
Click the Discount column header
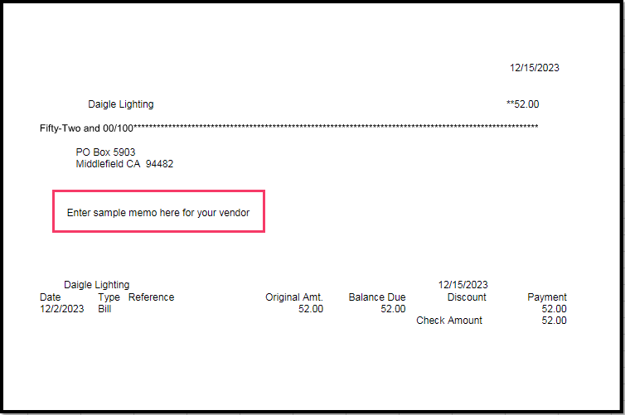[467, 297]
